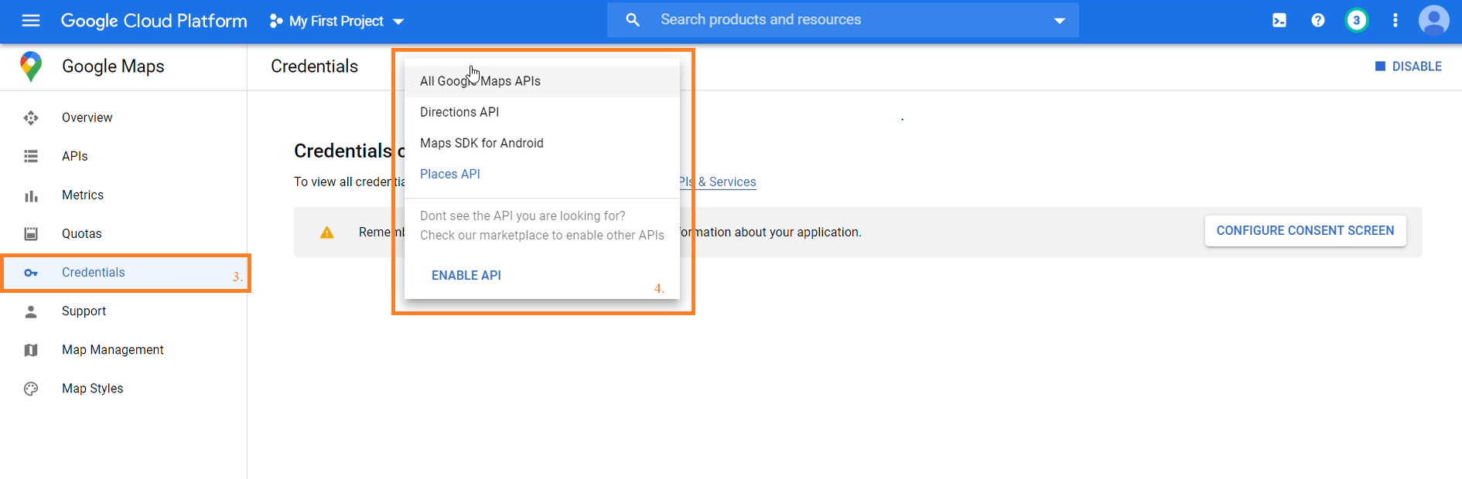This screenshot has width=1462, height=479.
Task: Click the search magnifier icon
Action: coord(633,20)
